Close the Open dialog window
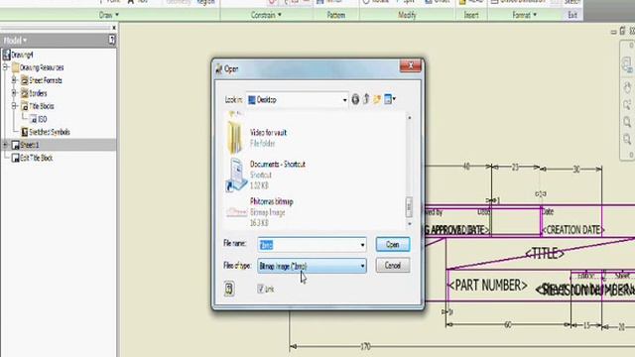 pos(410,65)
